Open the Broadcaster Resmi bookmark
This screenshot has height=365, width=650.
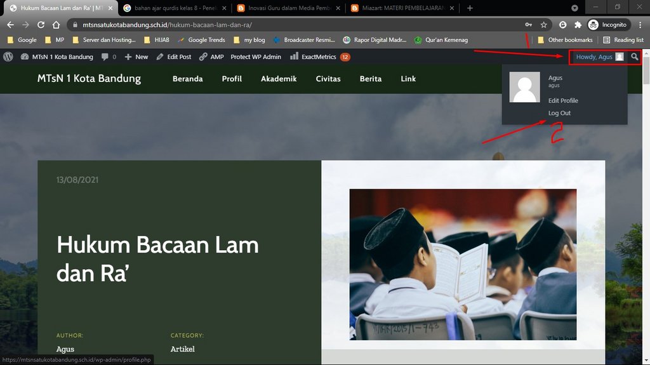pos(304,40)
